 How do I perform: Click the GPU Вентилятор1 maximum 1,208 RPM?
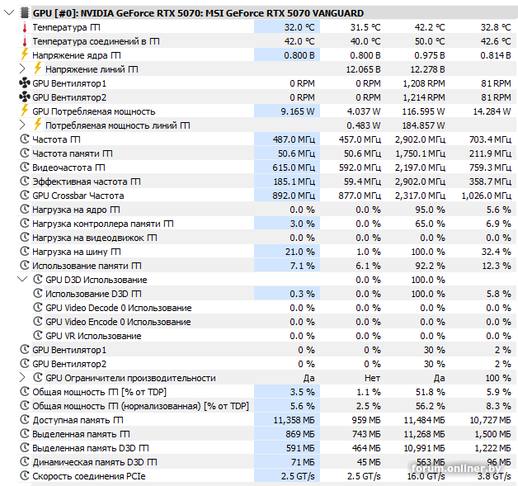tap(423, 83)
